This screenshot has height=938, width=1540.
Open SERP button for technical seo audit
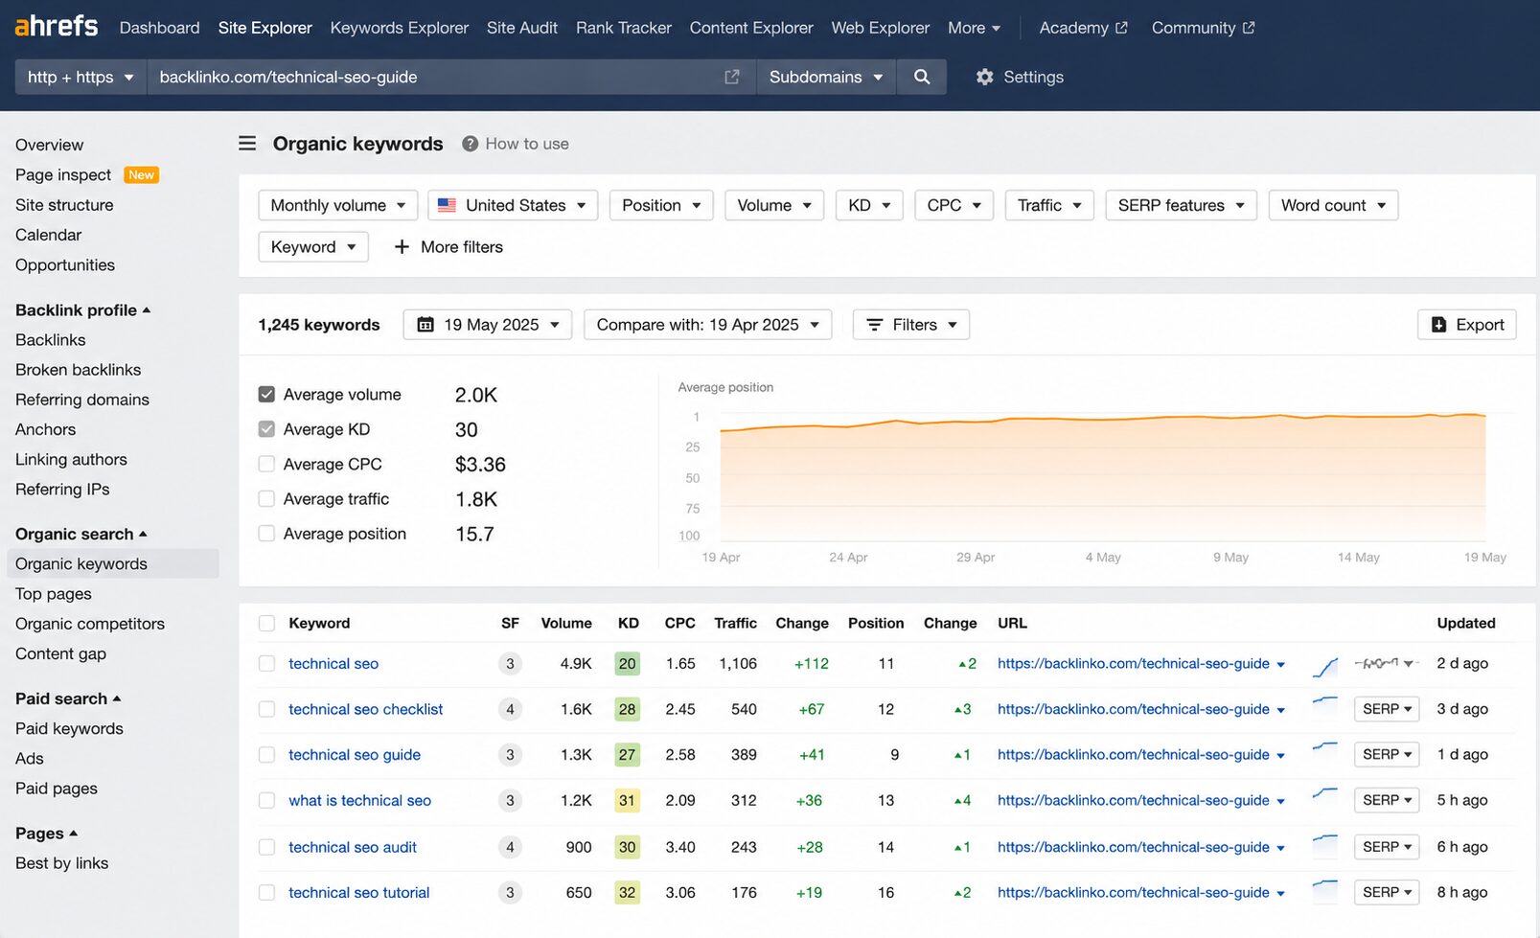(x=1386, y=847)
